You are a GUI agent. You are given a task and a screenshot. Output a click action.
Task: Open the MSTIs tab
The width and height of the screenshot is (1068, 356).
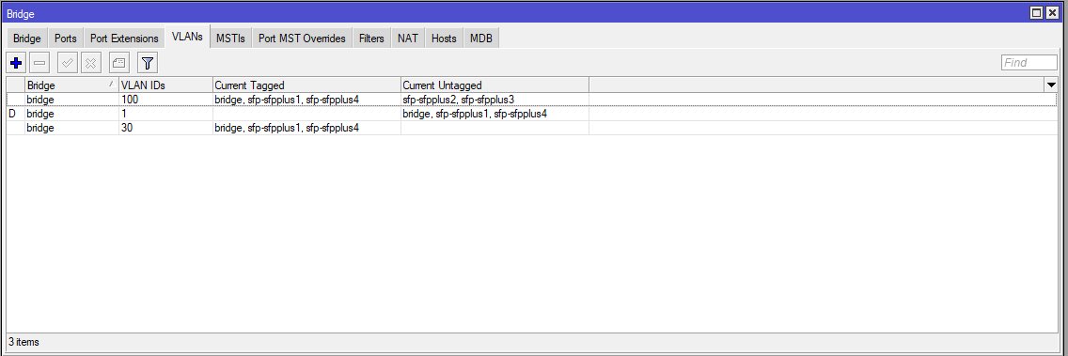pos(230,39)
